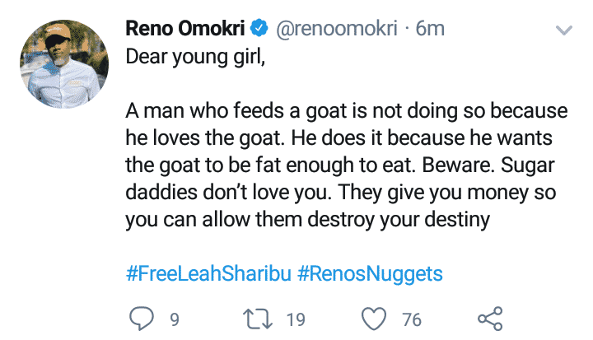The width and height of the screenshot is (593, 340).
Task: Click the reply count 9
Action: click(175, 319)
